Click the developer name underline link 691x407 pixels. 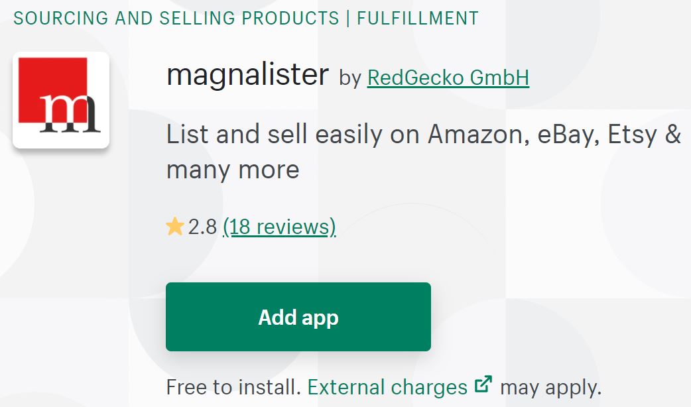(x=448, y=77)
